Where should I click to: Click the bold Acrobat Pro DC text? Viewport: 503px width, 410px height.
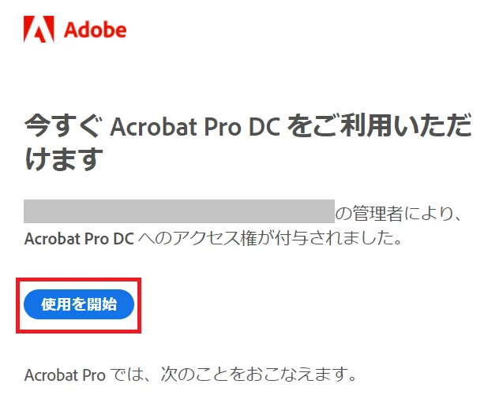point(79,239)
